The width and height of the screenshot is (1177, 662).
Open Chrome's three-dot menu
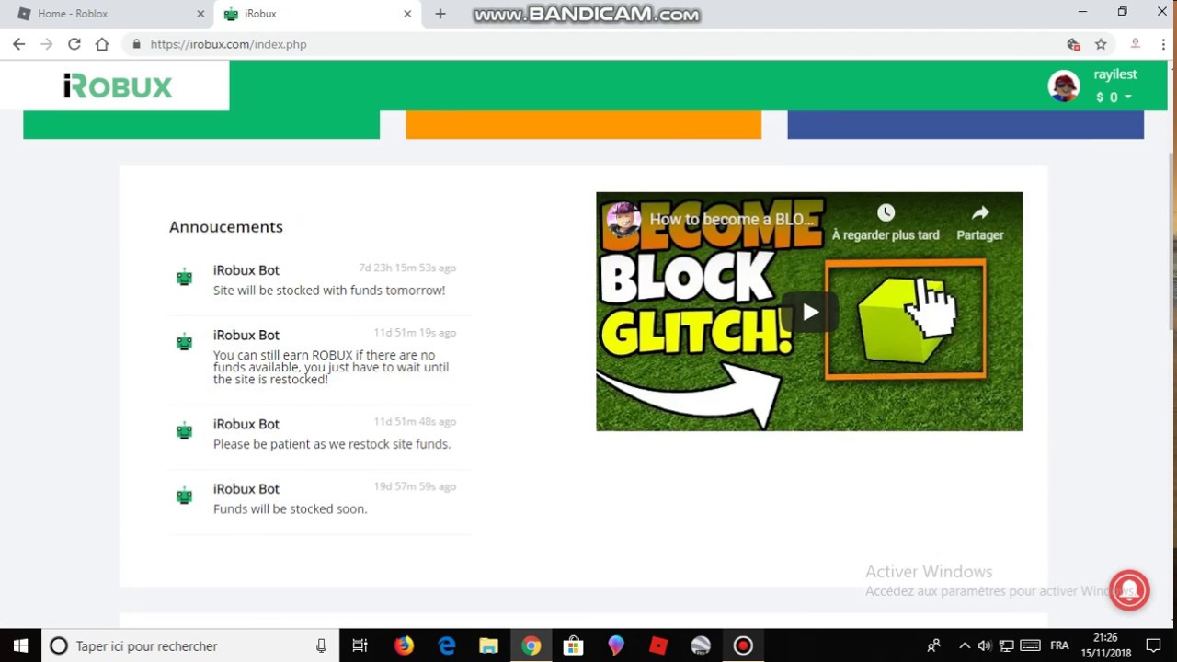coord(1163,44)
